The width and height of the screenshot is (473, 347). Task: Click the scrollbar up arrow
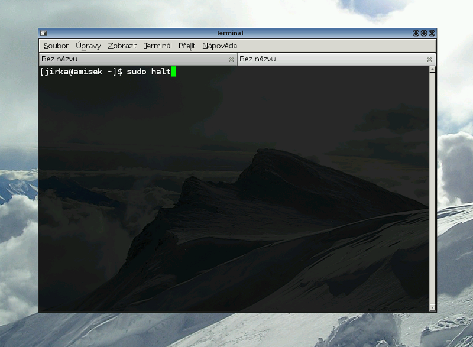(432, 69)
